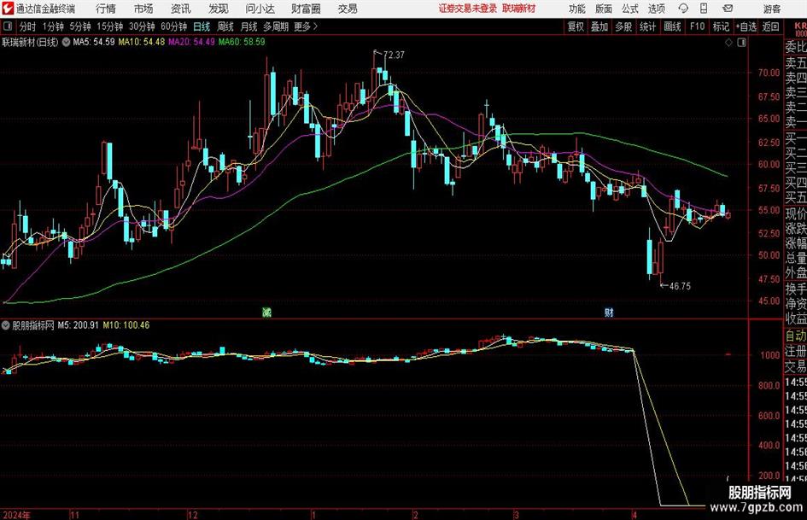Open the 功能 menu
The height and width of the screenshot is (520, 807).
[x=577, y=9]
